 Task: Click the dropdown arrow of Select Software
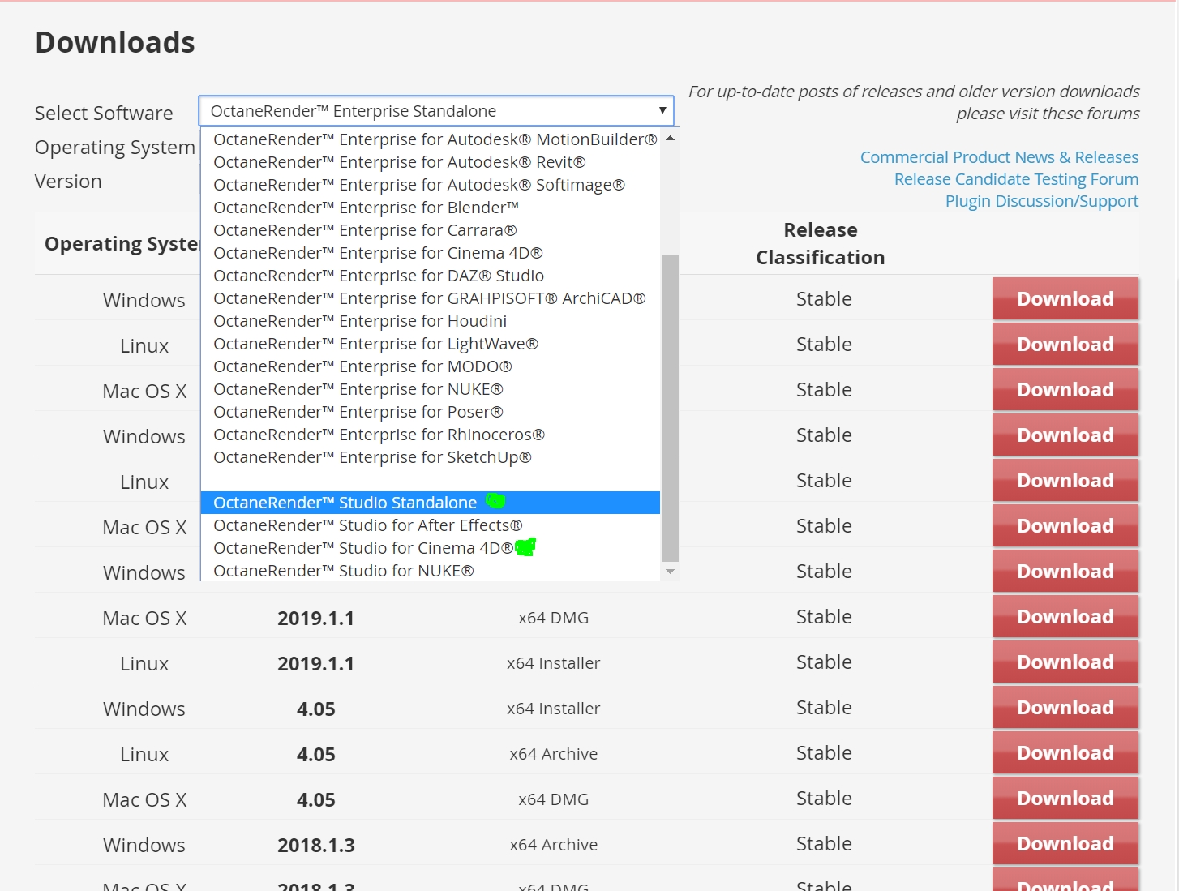[x=662, y=111]
